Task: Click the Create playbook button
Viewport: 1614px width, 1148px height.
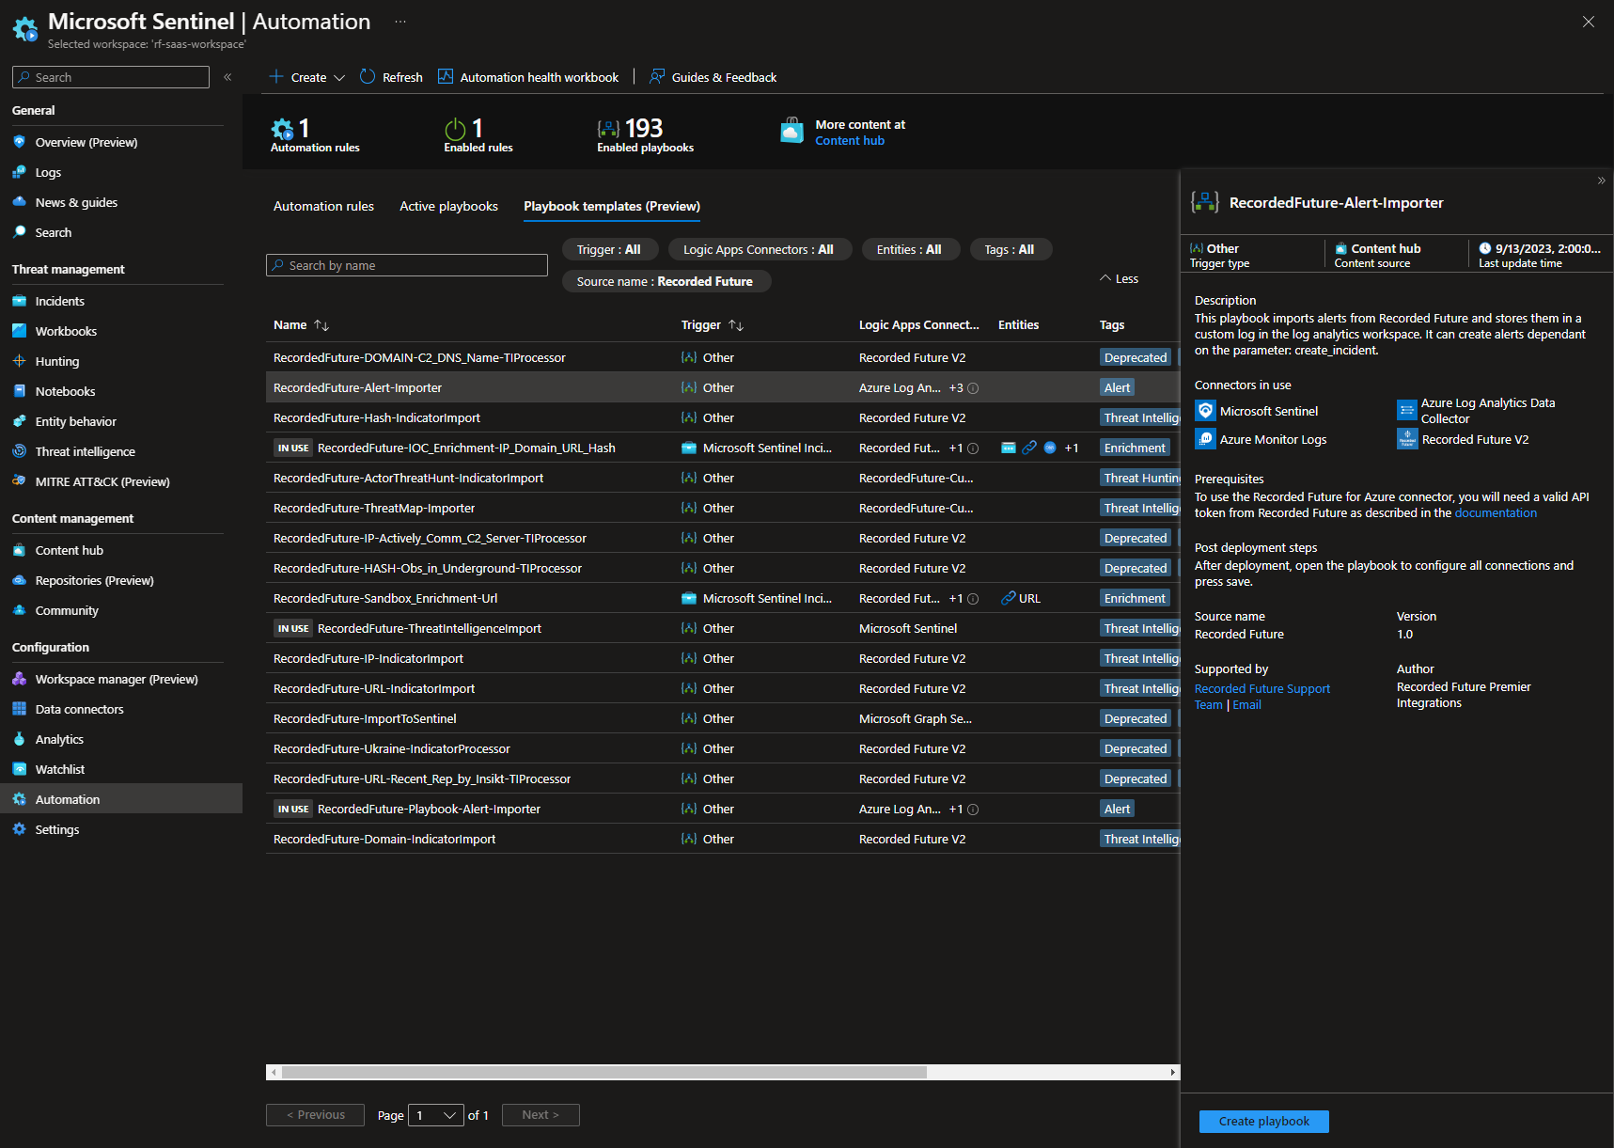Action: tap(1263, 1121)
